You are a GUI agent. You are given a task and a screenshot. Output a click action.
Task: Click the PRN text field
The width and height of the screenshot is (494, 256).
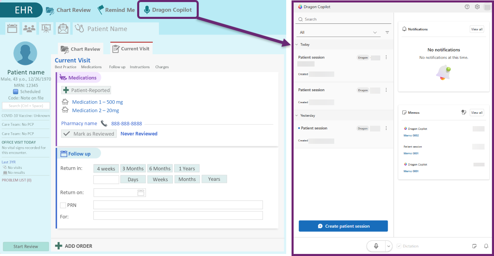178,205
